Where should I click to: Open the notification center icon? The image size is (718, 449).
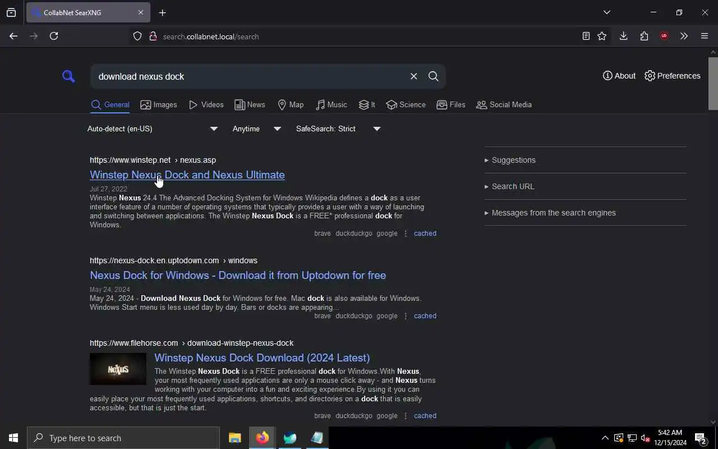(701, 438)
